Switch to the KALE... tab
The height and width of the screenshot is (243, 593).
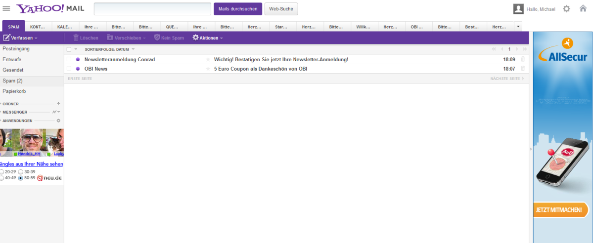[65, 27]
